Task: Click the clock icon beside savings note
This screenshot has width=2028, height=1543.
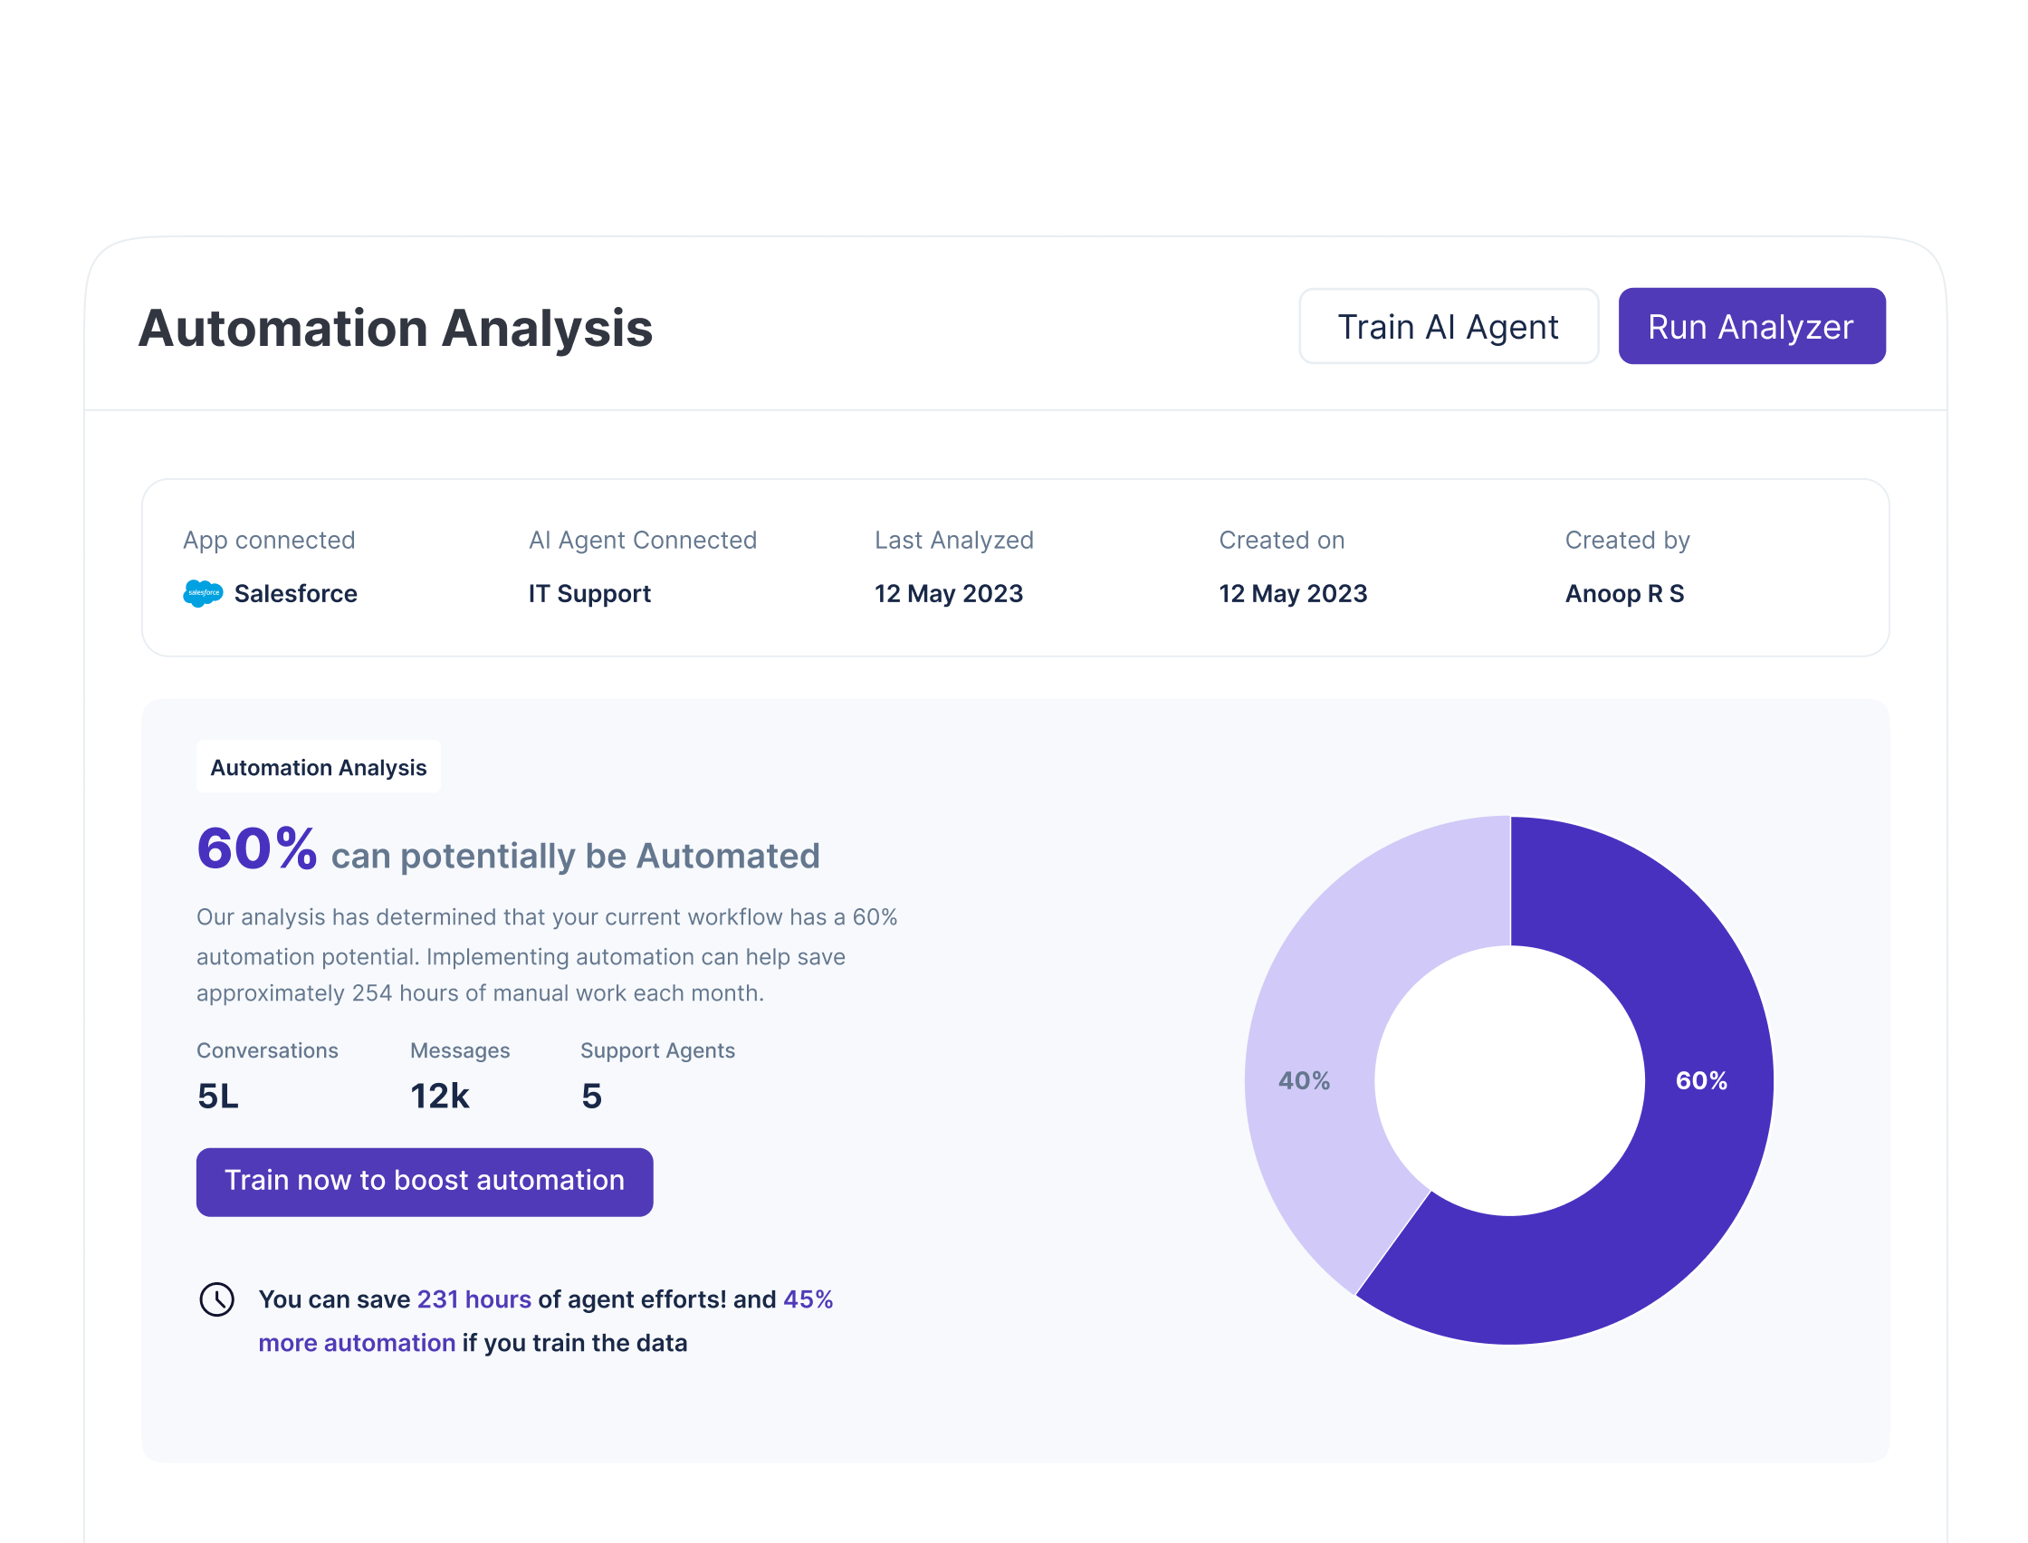Action: point(216,1299)
